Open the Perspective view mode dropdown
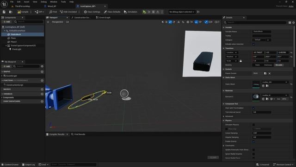296x167 pixels. 57,22
